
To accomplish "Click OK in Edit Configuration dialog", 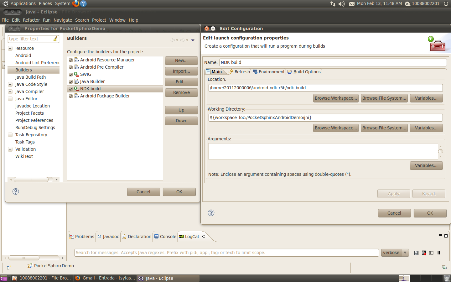I will pyautogui.click(x=430, y=213).
